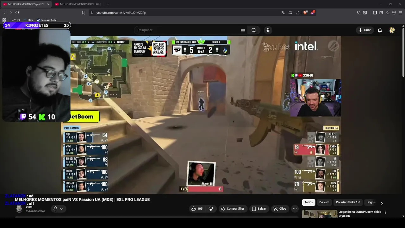Image resolution: width=405 pixels, height=228 pixels.
Task: Expand the subscription notification bell dropdown
Action: pyautogui.click(x=58, y=209)
